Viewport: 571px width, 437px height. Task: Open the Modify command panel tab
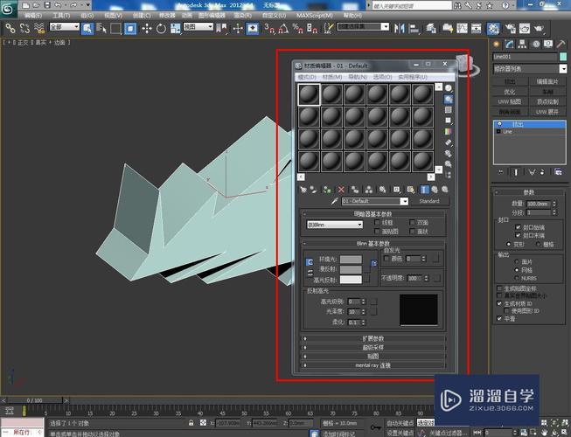coord(510,44)
